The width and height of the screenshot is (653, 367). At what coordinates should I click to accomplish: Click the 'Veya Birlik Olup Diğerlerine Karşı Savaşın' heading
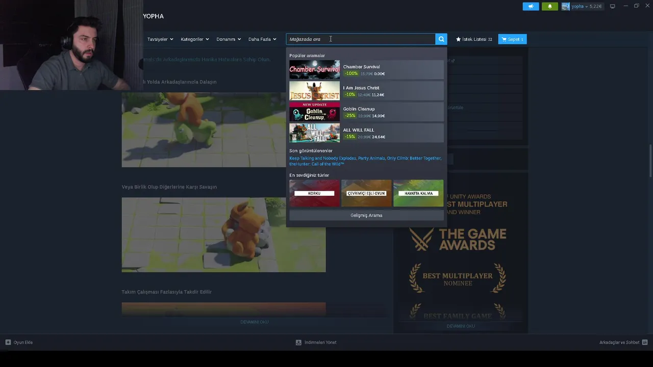click(x=169, y=187)
